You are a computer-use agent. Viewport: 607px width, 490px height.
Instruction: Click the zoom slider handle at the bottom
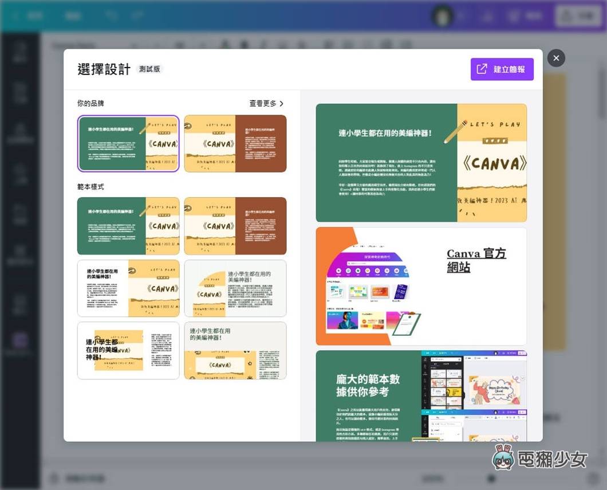coord(491,479)
